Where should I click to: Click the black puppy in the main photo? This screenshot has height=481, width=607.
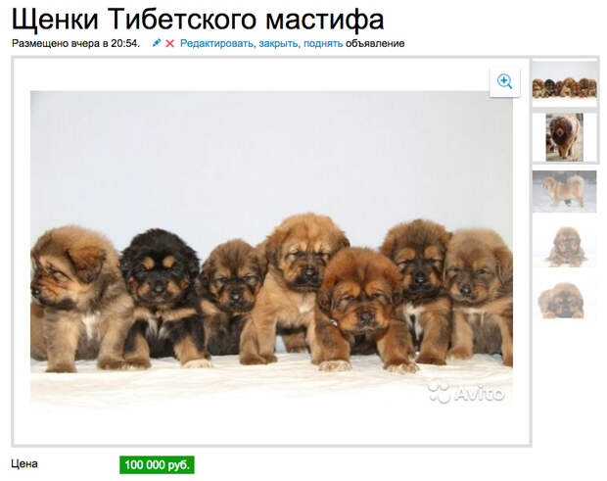(163, 294)
